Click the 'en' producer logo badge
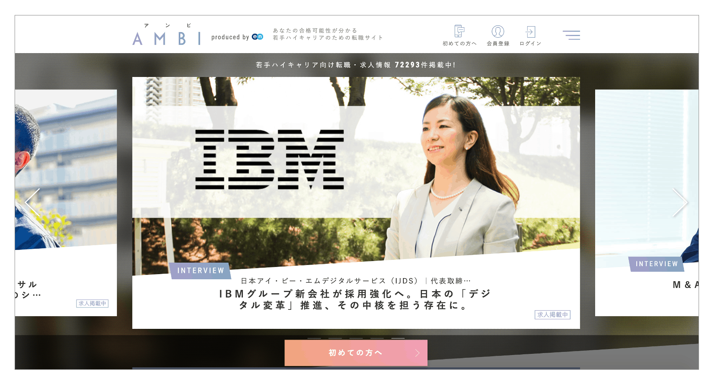 [258, 36]
